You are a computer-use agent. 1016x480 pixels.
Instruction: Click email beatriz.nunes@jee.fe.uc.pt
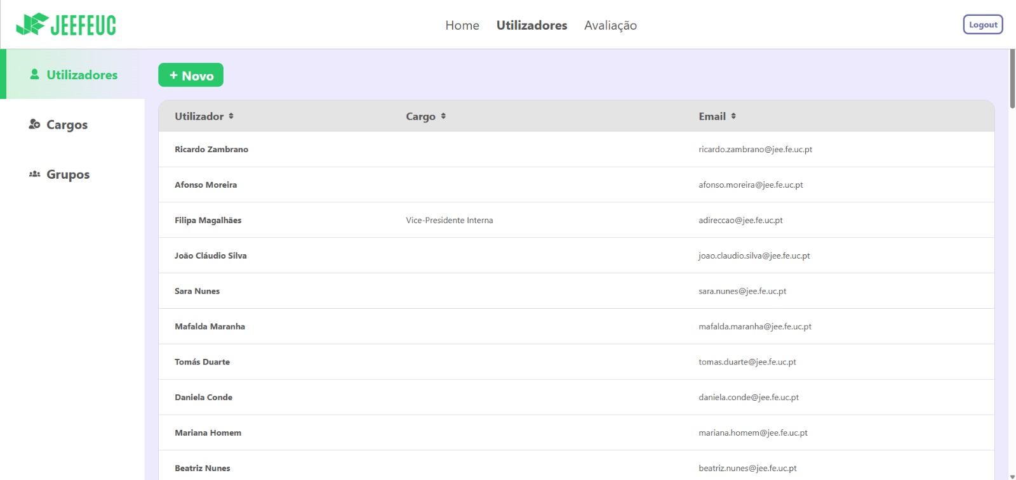click(747, 468)
